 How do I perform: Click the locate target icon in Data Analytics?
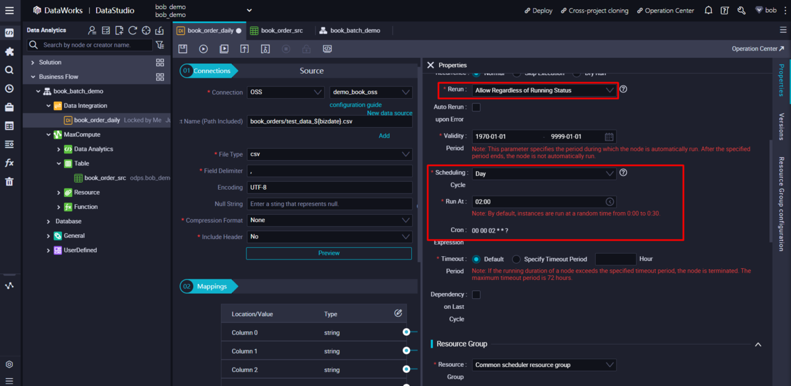pyautogui.click(x=146, y=30)
